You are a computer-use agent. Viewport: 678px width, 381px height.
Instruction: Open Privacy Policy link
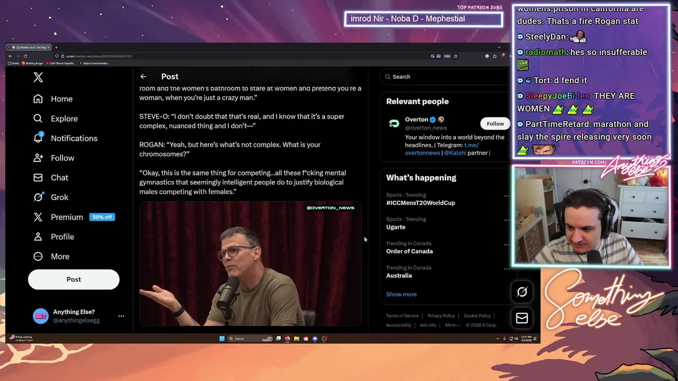(x=441, y=316)
